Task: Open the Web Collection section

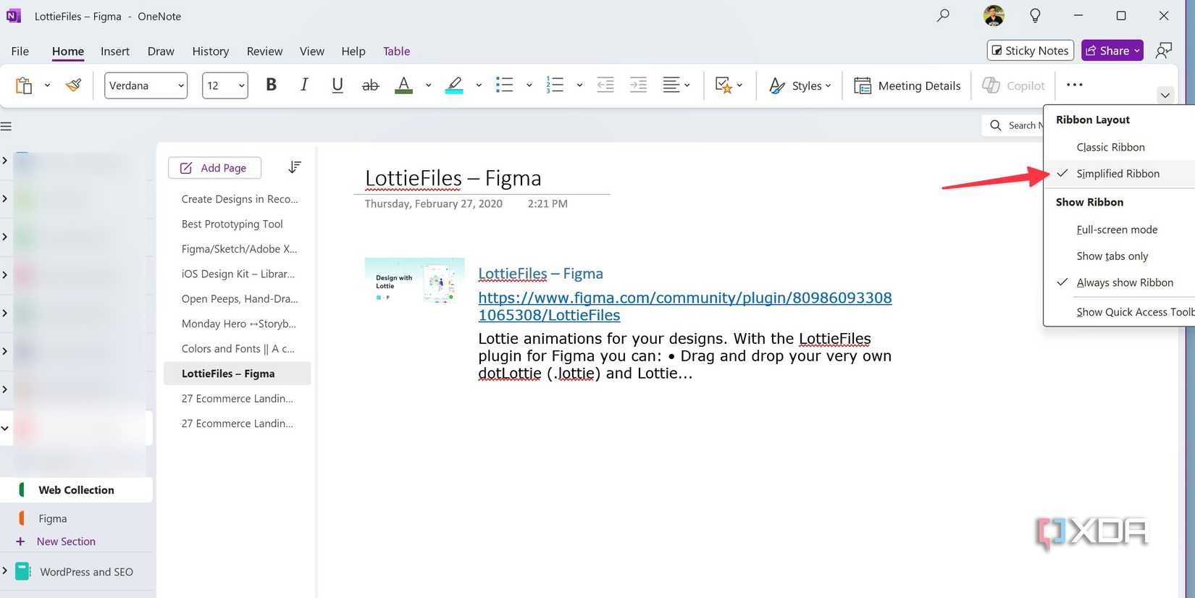Action: (76, 490)
